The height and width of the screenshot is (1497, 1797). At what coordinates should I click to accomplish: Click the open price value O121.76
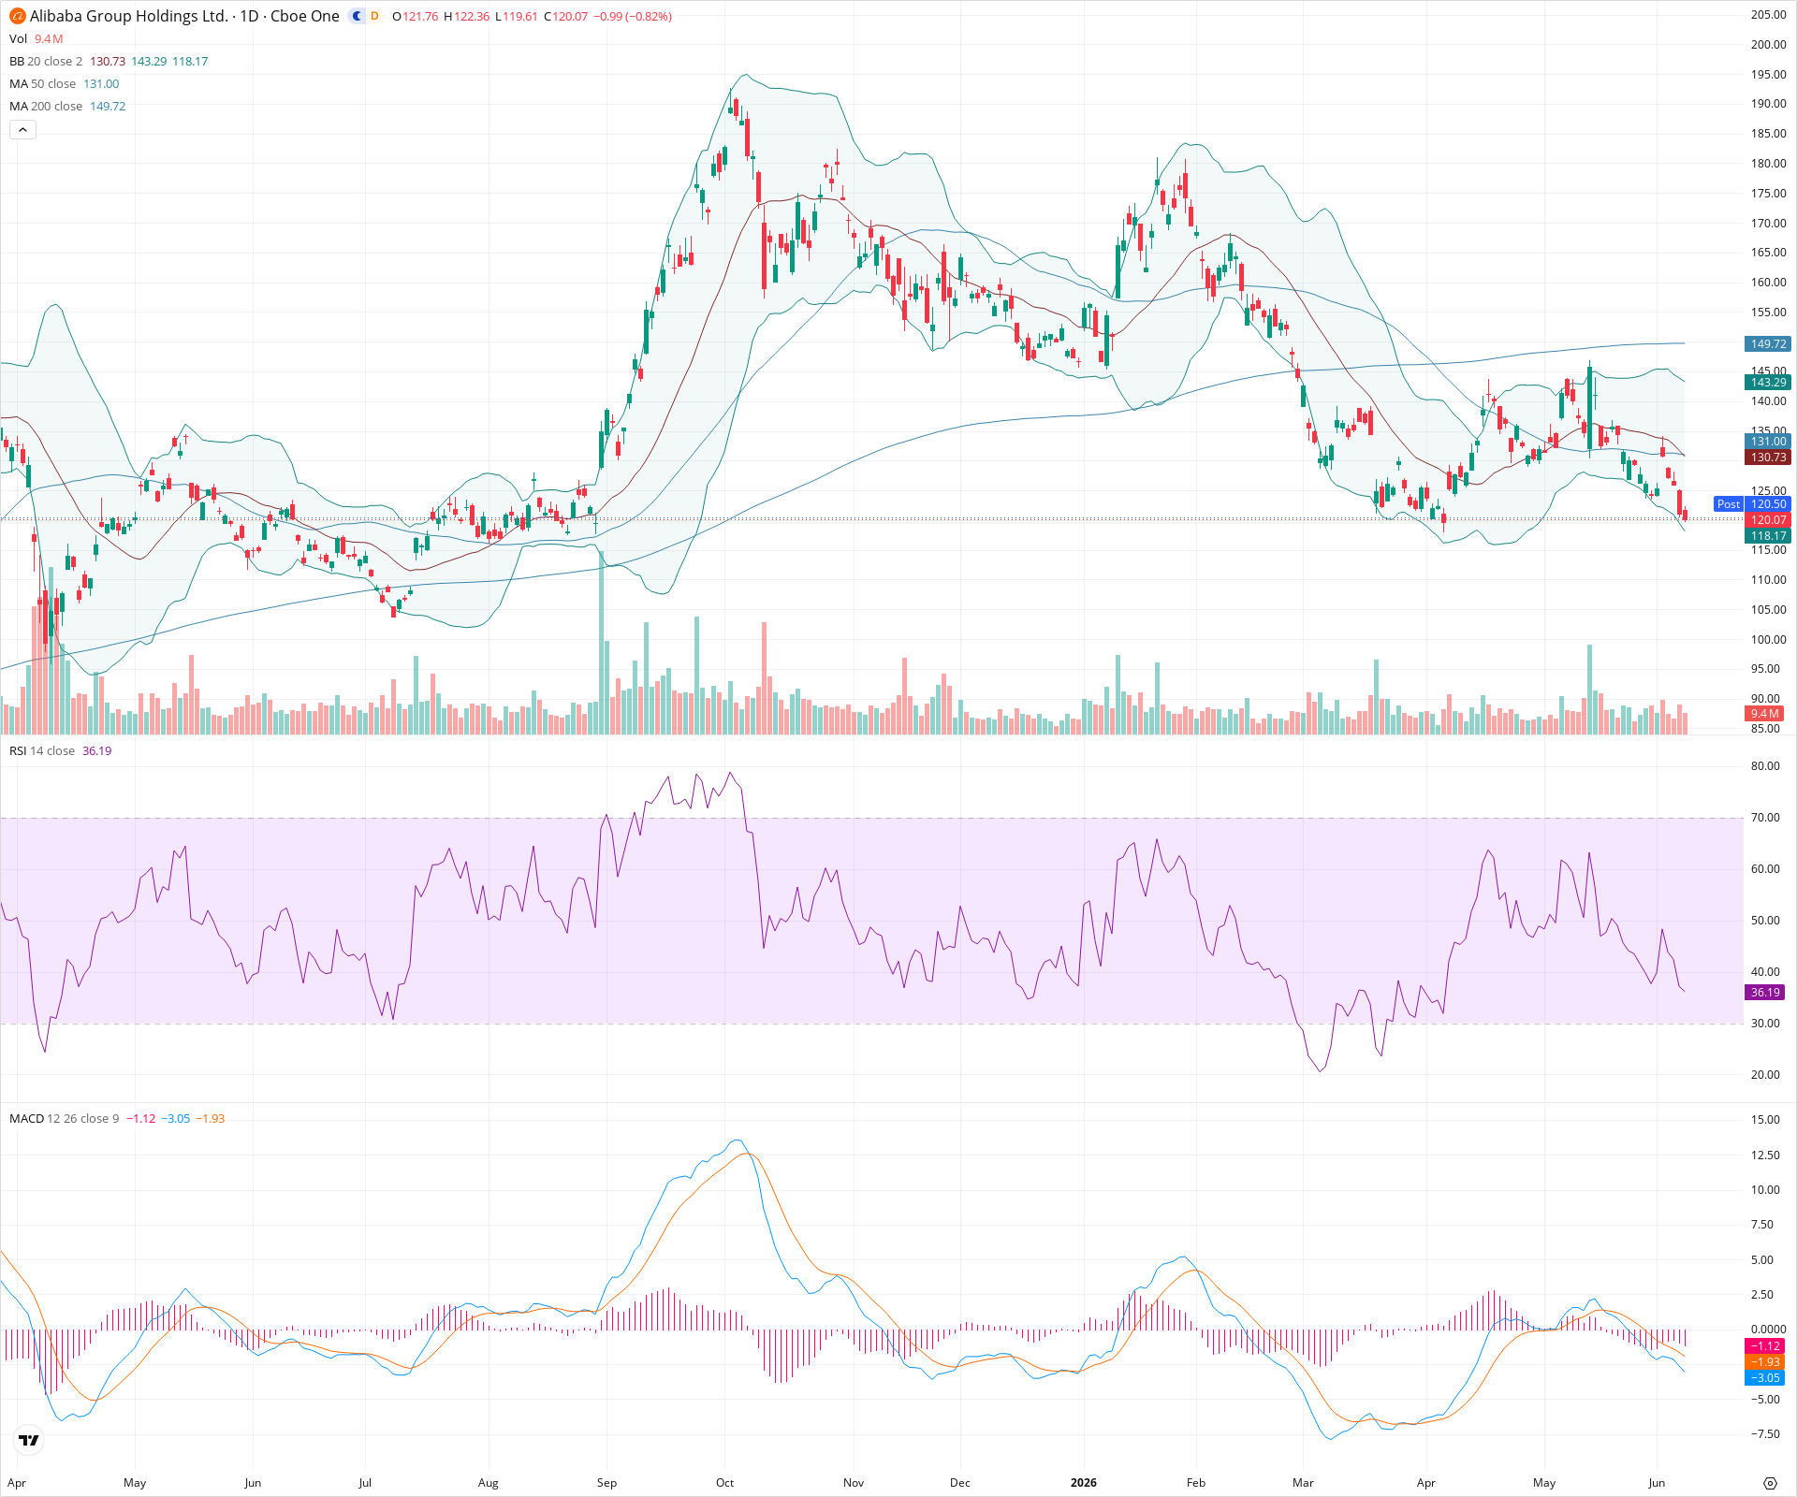[x=415, y=17]
